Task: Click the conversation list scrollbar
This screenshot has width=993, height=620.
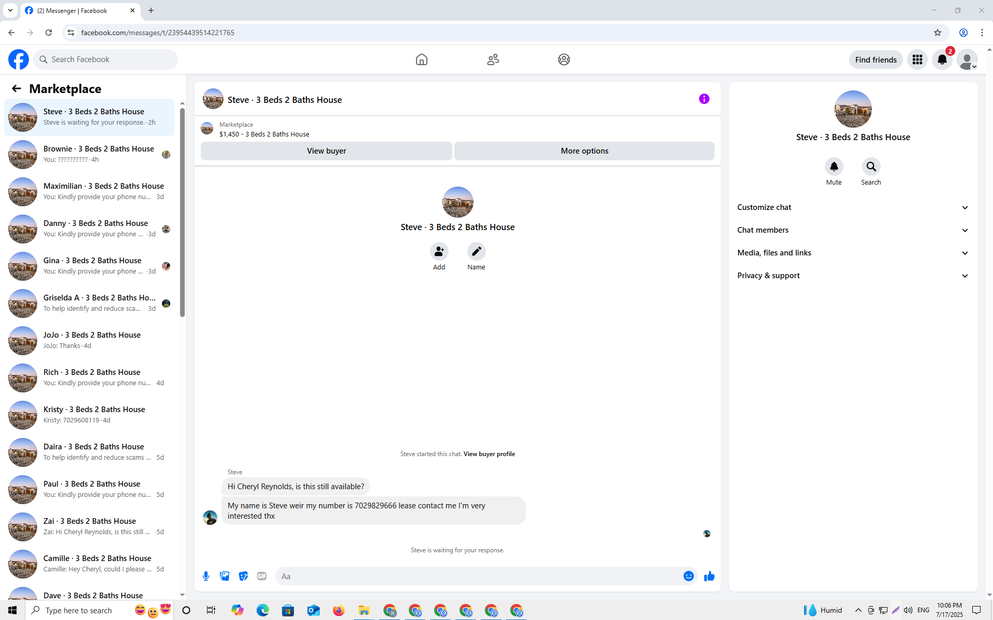Action: point(182,212)
